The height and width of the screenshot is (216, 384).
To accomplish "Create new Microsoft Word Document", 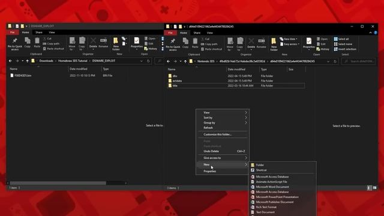I will [283, 187].
